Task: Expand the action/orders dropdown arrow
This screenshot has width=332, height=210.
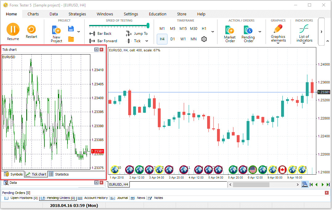Action: pyautogui.click(x=260, y=32)
